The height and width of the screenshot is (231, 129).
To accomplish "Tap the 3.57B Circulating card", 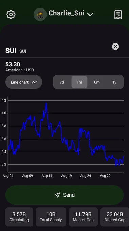I will 19,217.
